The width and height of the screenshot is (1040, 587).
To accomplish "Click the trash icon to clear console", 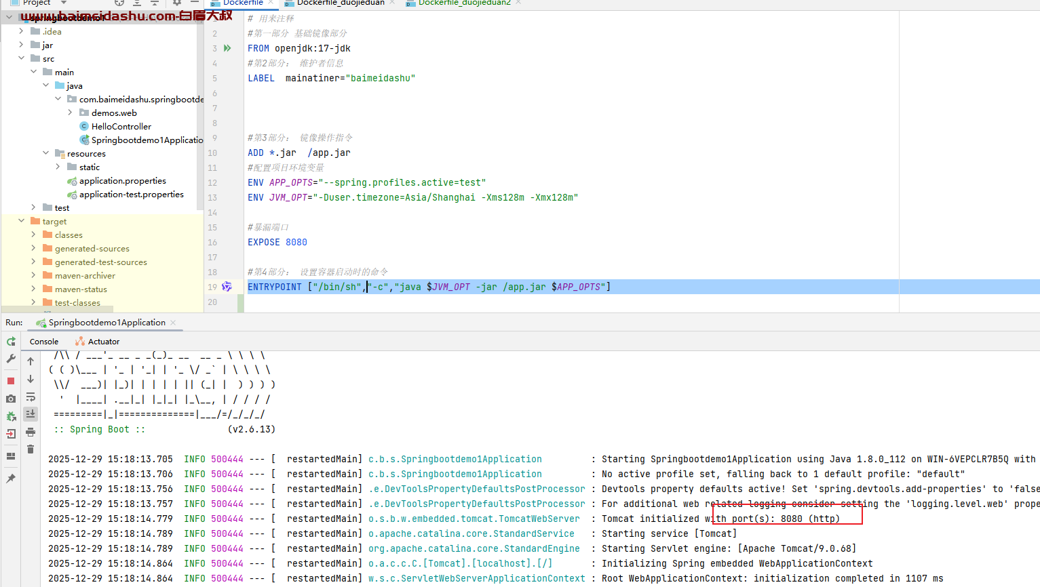I will pyautogui.click(x=31, y=449).
